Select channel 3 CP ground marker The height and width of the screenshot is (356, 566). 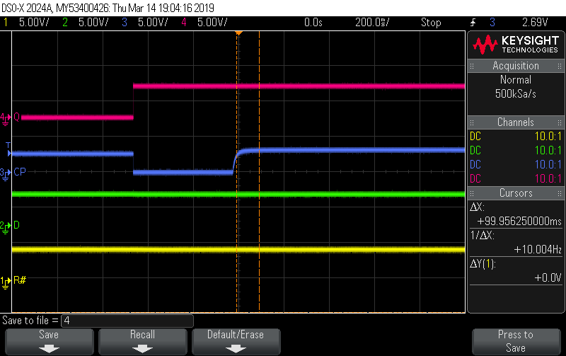(5, 173)
